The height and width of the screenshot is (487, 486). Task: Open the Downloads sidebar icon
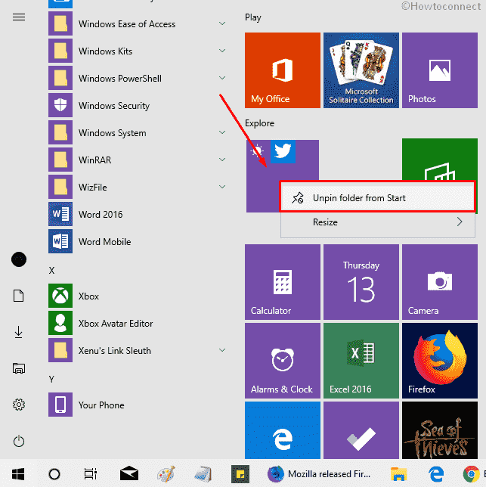click(19, 332)
